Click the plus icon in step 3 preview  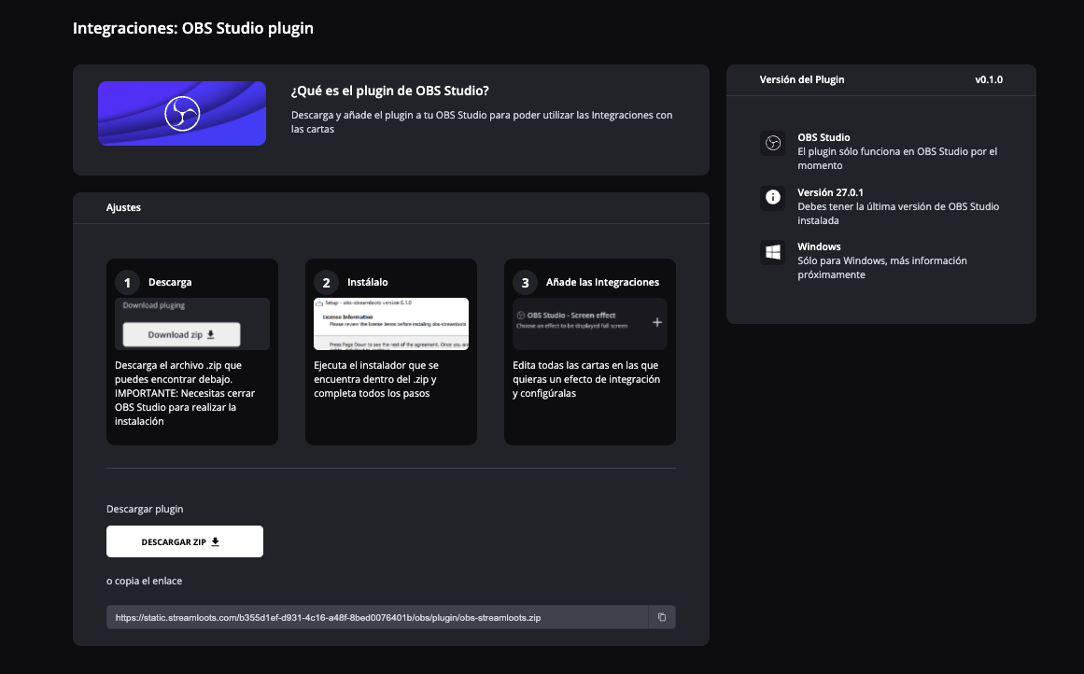(657, 322)
